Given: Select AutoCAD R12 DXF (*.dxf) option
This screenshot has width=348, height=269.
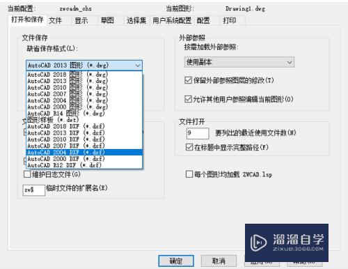Looking at the screenshot, I should pos(84,165).
